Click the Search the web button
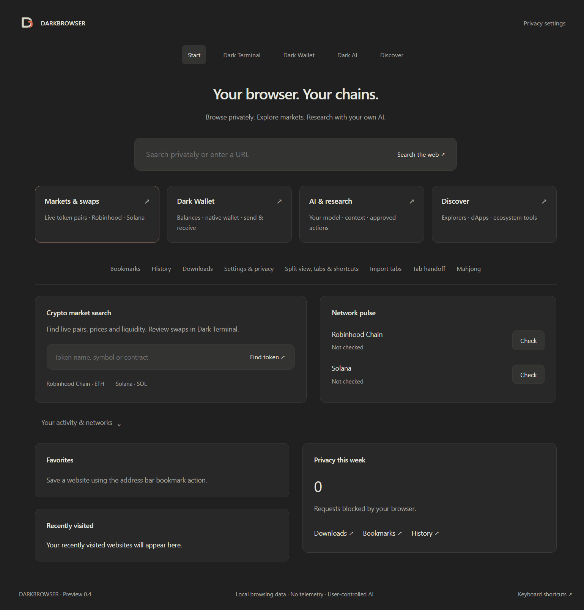The width and height of the screenshot is (584, 610). point(421,154)
